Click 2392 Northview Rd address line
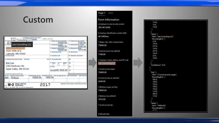 click(x=15, y=66)
